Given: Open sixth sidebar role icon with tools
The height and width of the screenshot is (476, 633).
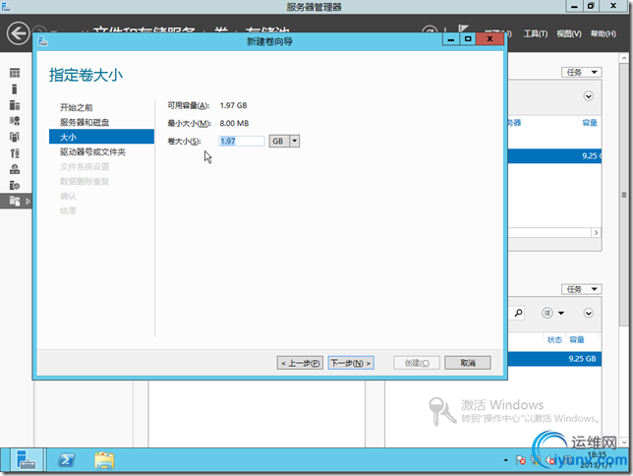Looking at the screenshot, I should [x=15, y=153].
